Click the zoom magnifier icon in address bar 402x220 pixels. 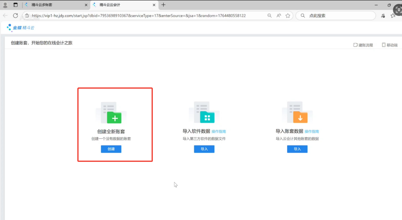pyautogui.click(x=269, y=15)
